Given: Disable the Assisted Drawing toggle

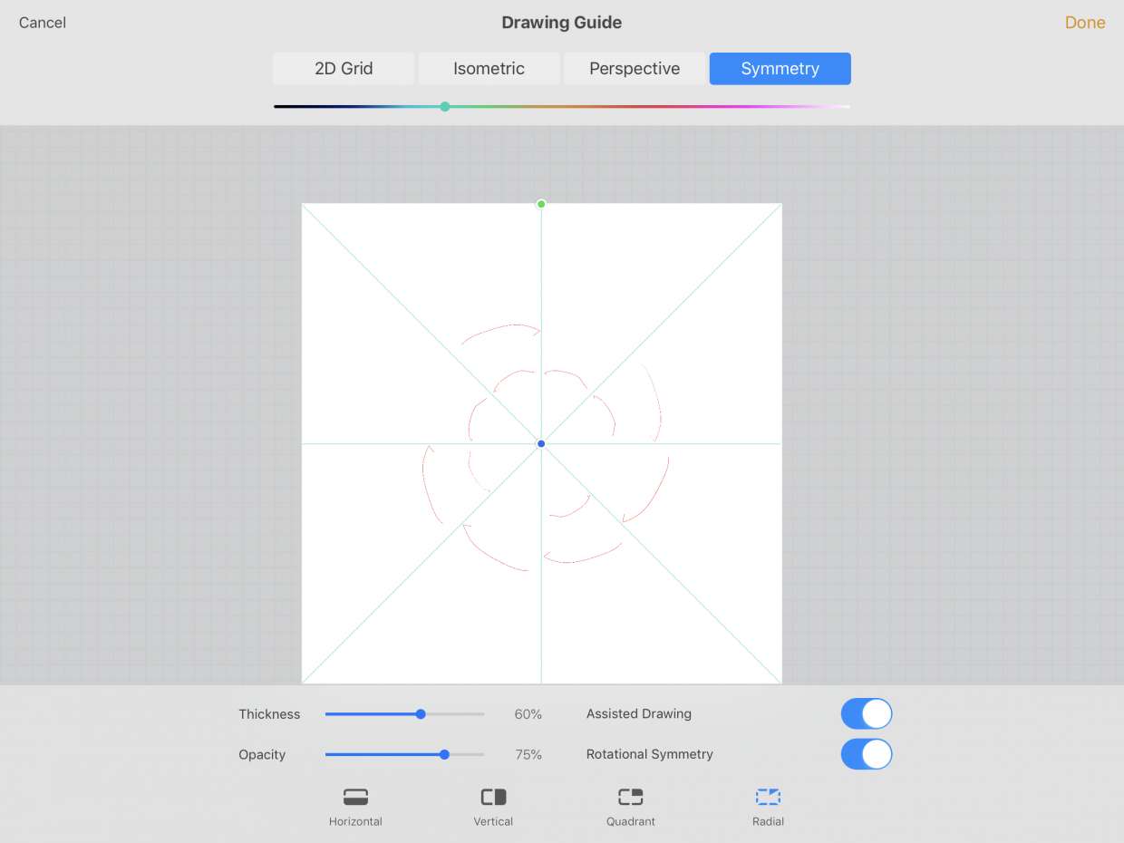Looking at the screenshot, I should (867, 714).
